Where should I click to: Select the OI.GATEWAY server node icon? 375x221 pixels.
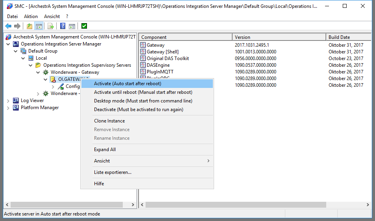53,79
